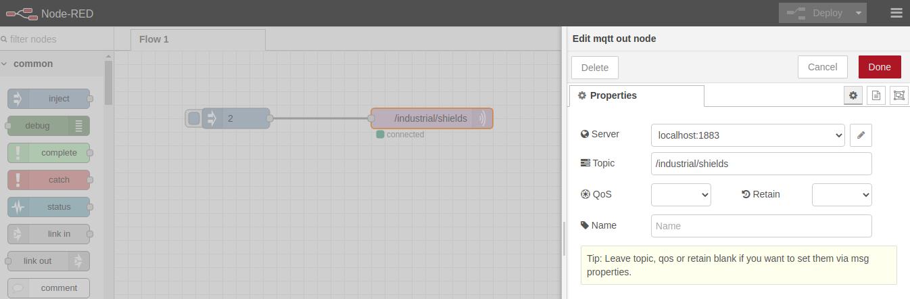Select the link in node in palette

(x=49, y=234)
